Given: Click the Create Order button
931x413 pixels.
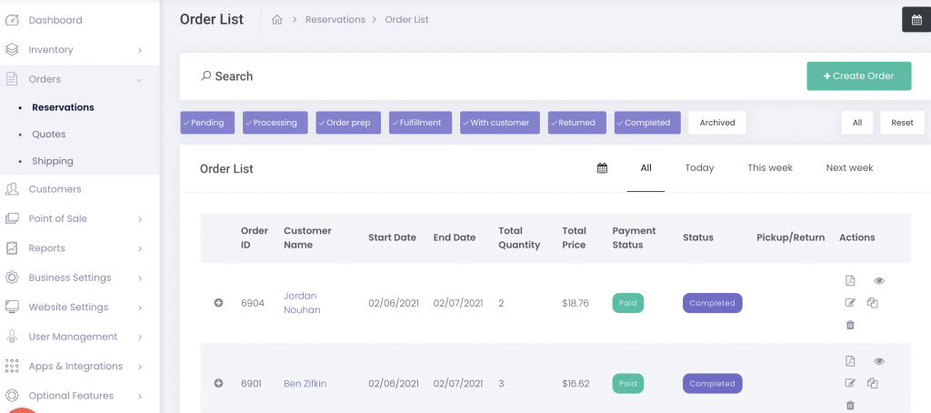Looking at the screenshot, I should pos(858,76).
